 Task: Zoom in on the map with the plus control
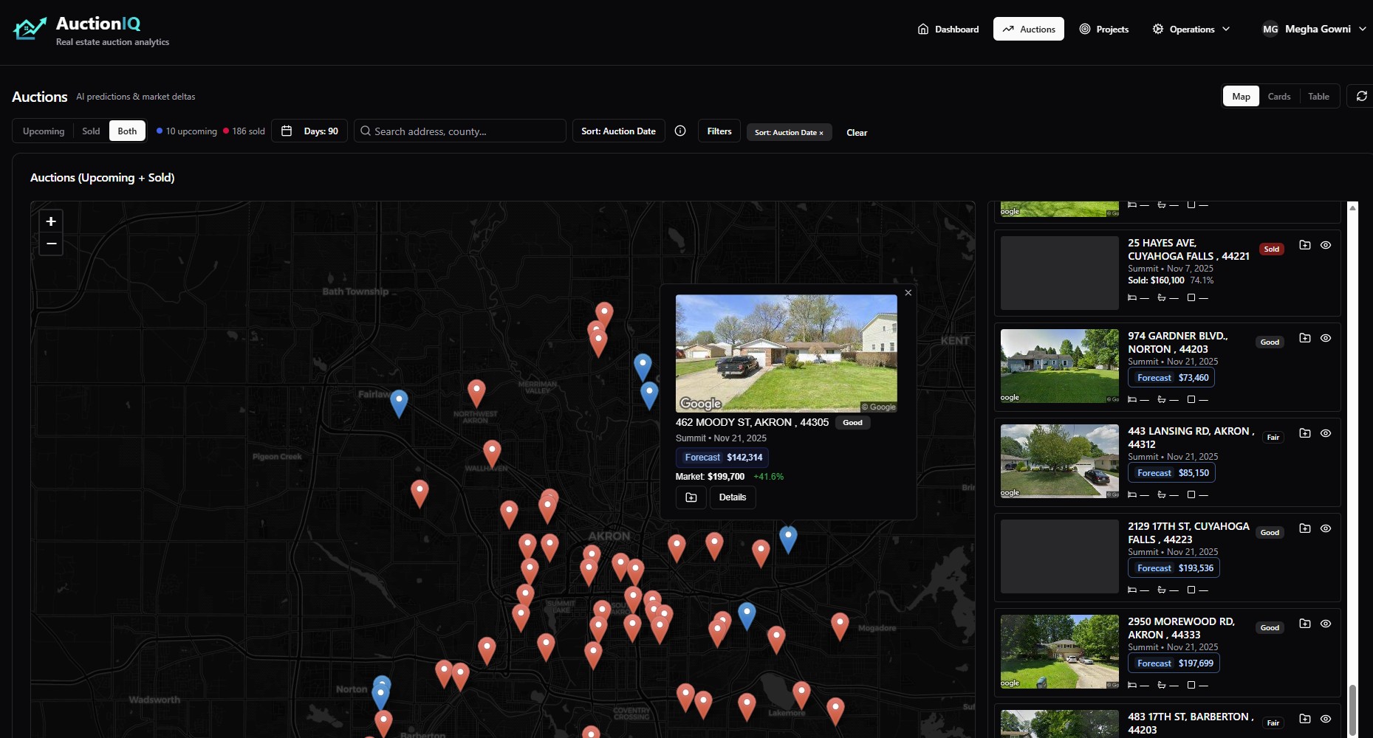click(x=50, y=221)
